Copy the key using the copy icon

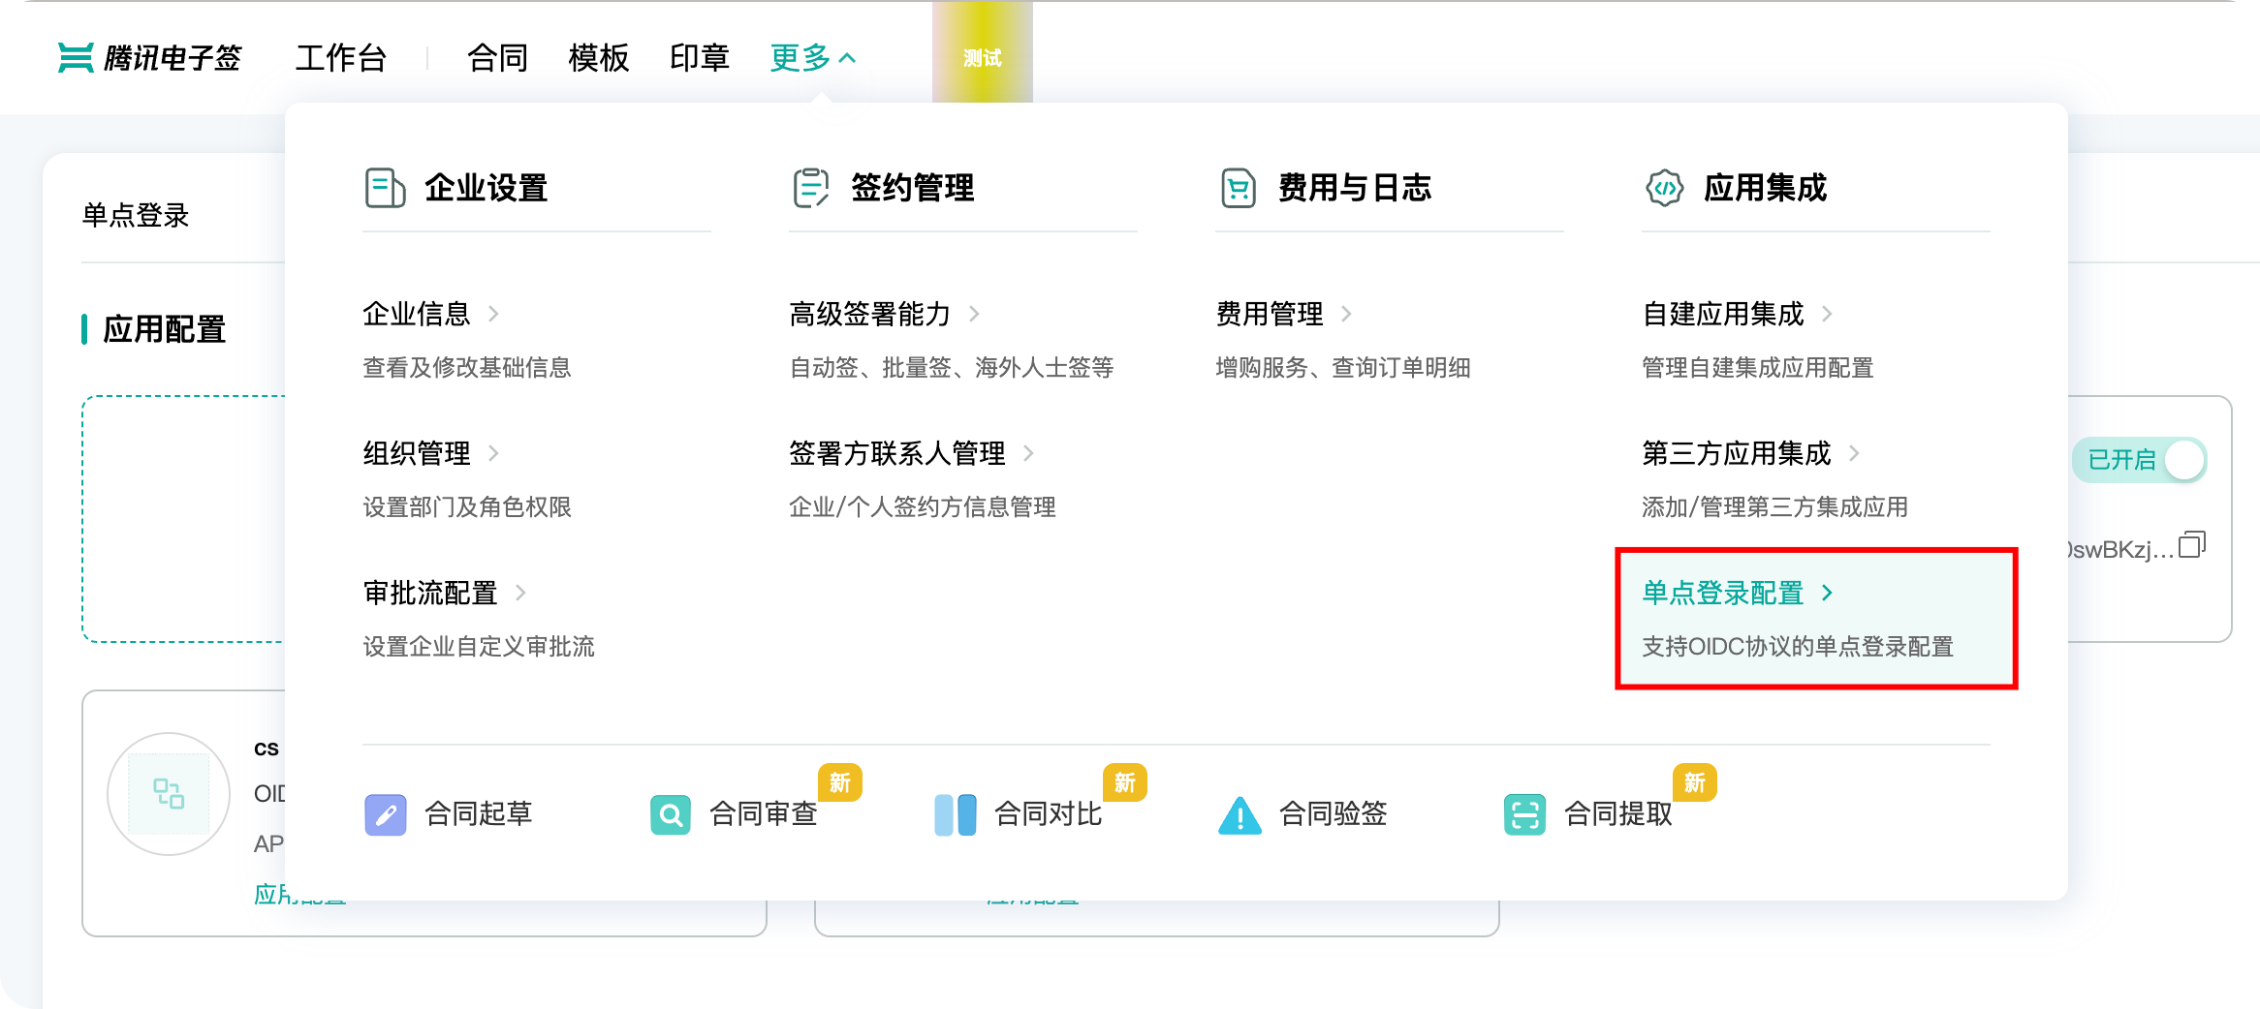point(2191,544)
